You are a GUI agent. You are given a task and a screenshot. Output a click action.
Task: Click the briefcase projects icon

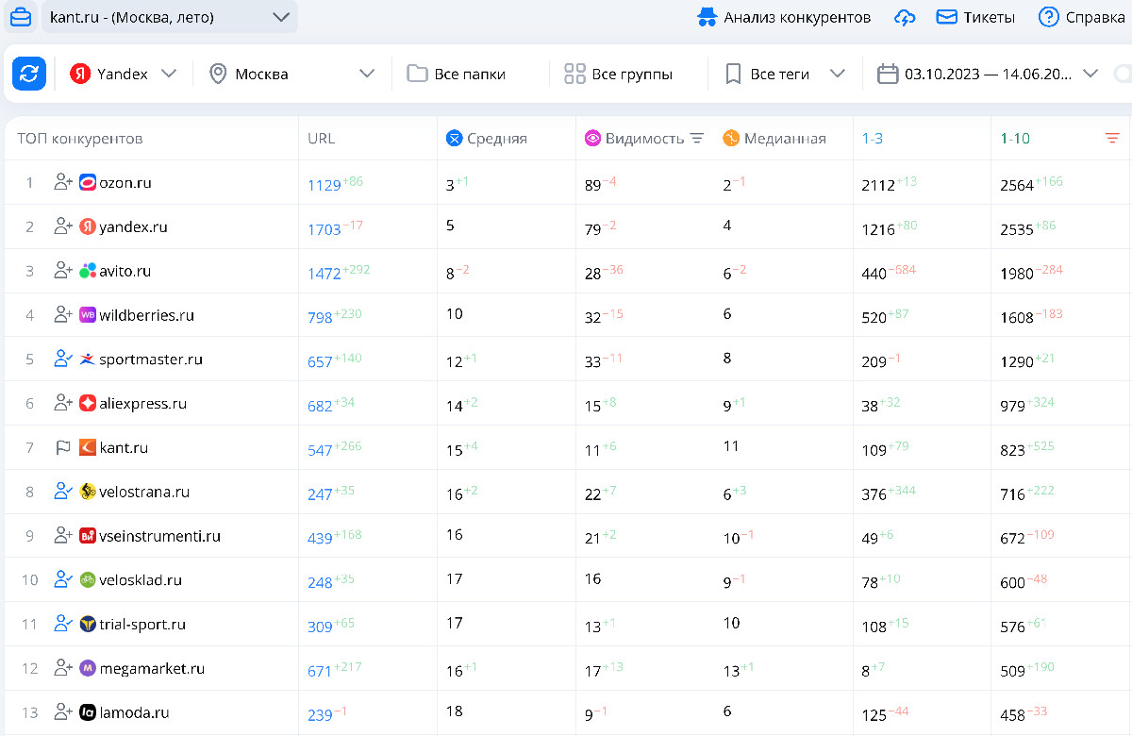coord(20,17)
